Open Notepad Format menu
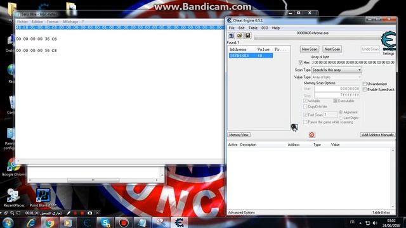The height and width of the screenshot is (228, 406). [x=53, y=22]
